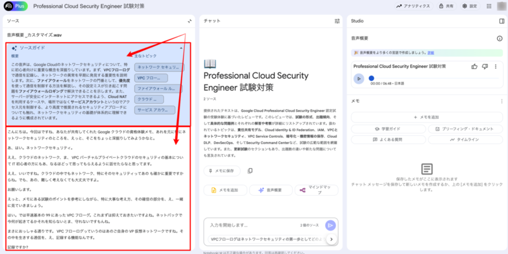The image size is (508, 254).
Task: Select クラウド... topic chip
Action: (x=149, y=99)
